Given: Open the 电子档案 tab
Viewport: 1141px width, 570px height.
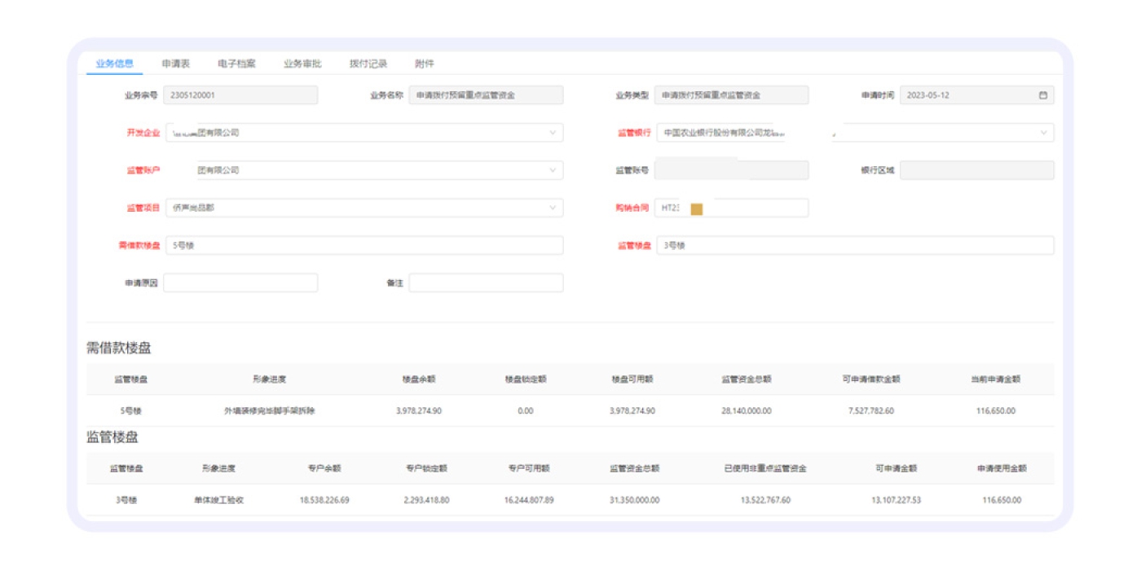Looking at the screenshot, I should 237,64.
